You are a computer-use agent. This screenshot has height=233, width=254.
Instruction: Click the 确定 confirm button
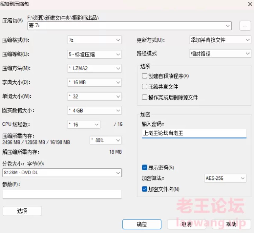142,224
